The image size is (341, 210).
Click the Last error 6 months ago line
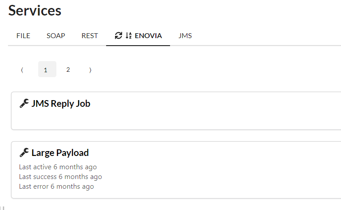point(56,187)
